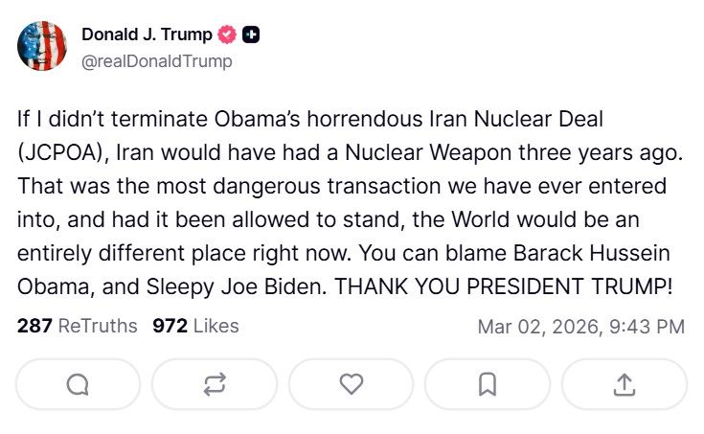View the 972 Likes list
The width and height of the screenshot is (704, 434).
(195, 326)
